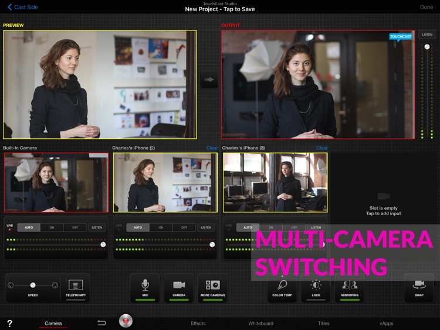
Task: Open the Teleprompt panel
Action: pos(76,288)
